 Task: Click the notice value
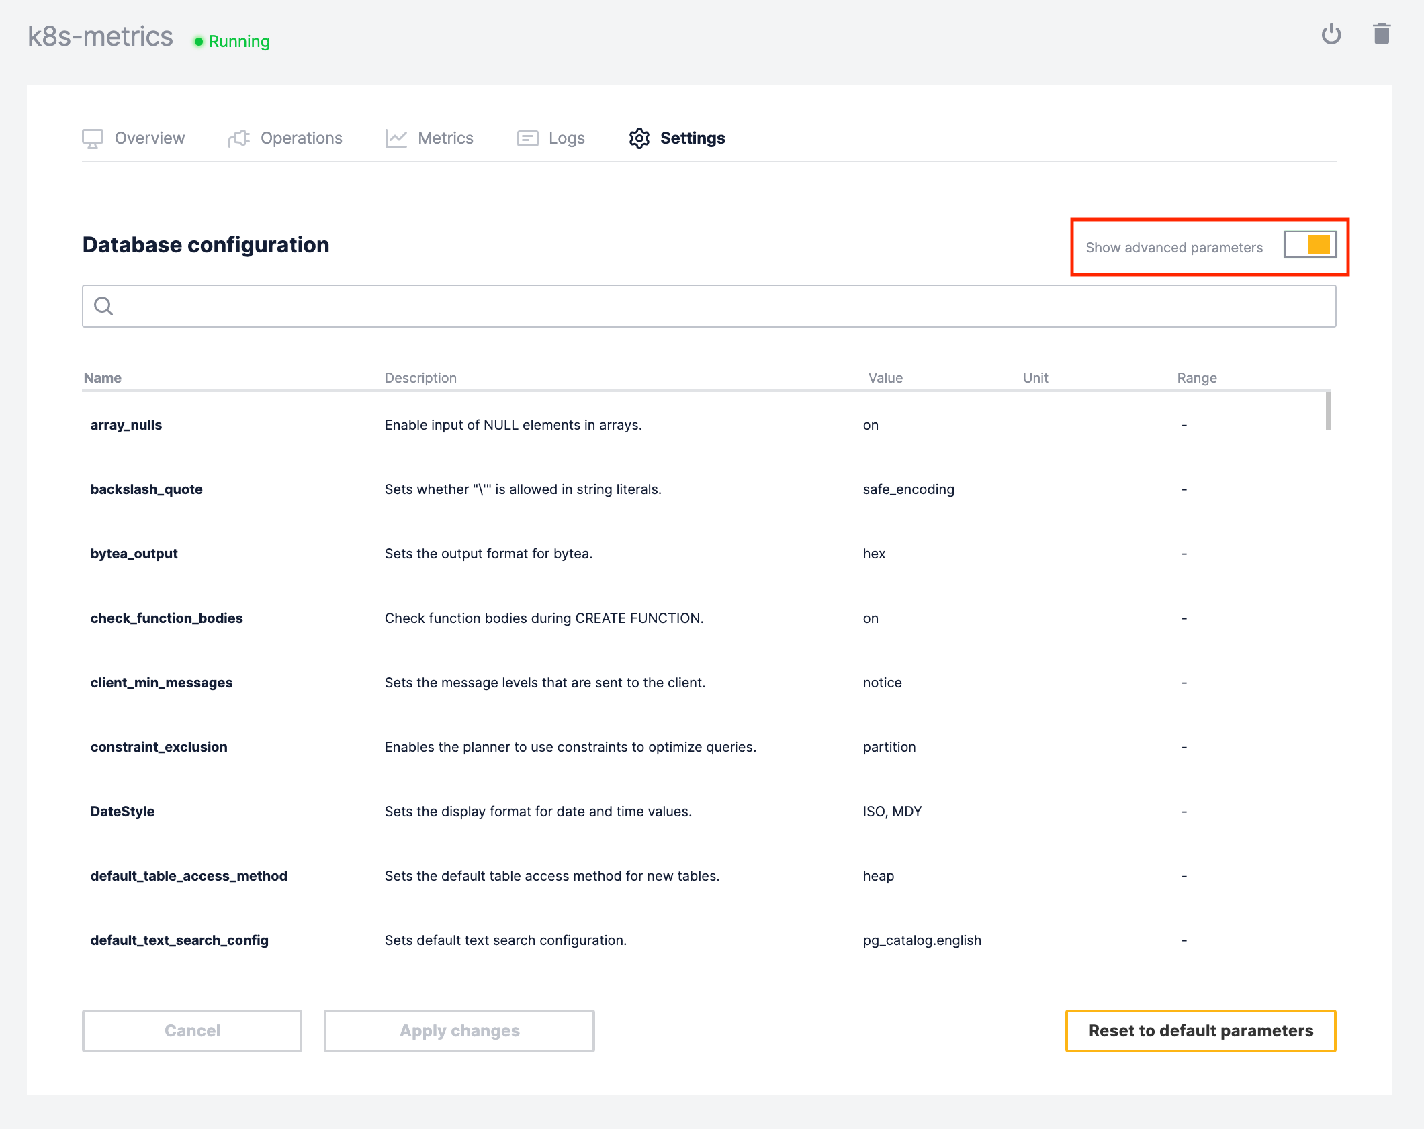pyautogui.click(x=882, y=683)
